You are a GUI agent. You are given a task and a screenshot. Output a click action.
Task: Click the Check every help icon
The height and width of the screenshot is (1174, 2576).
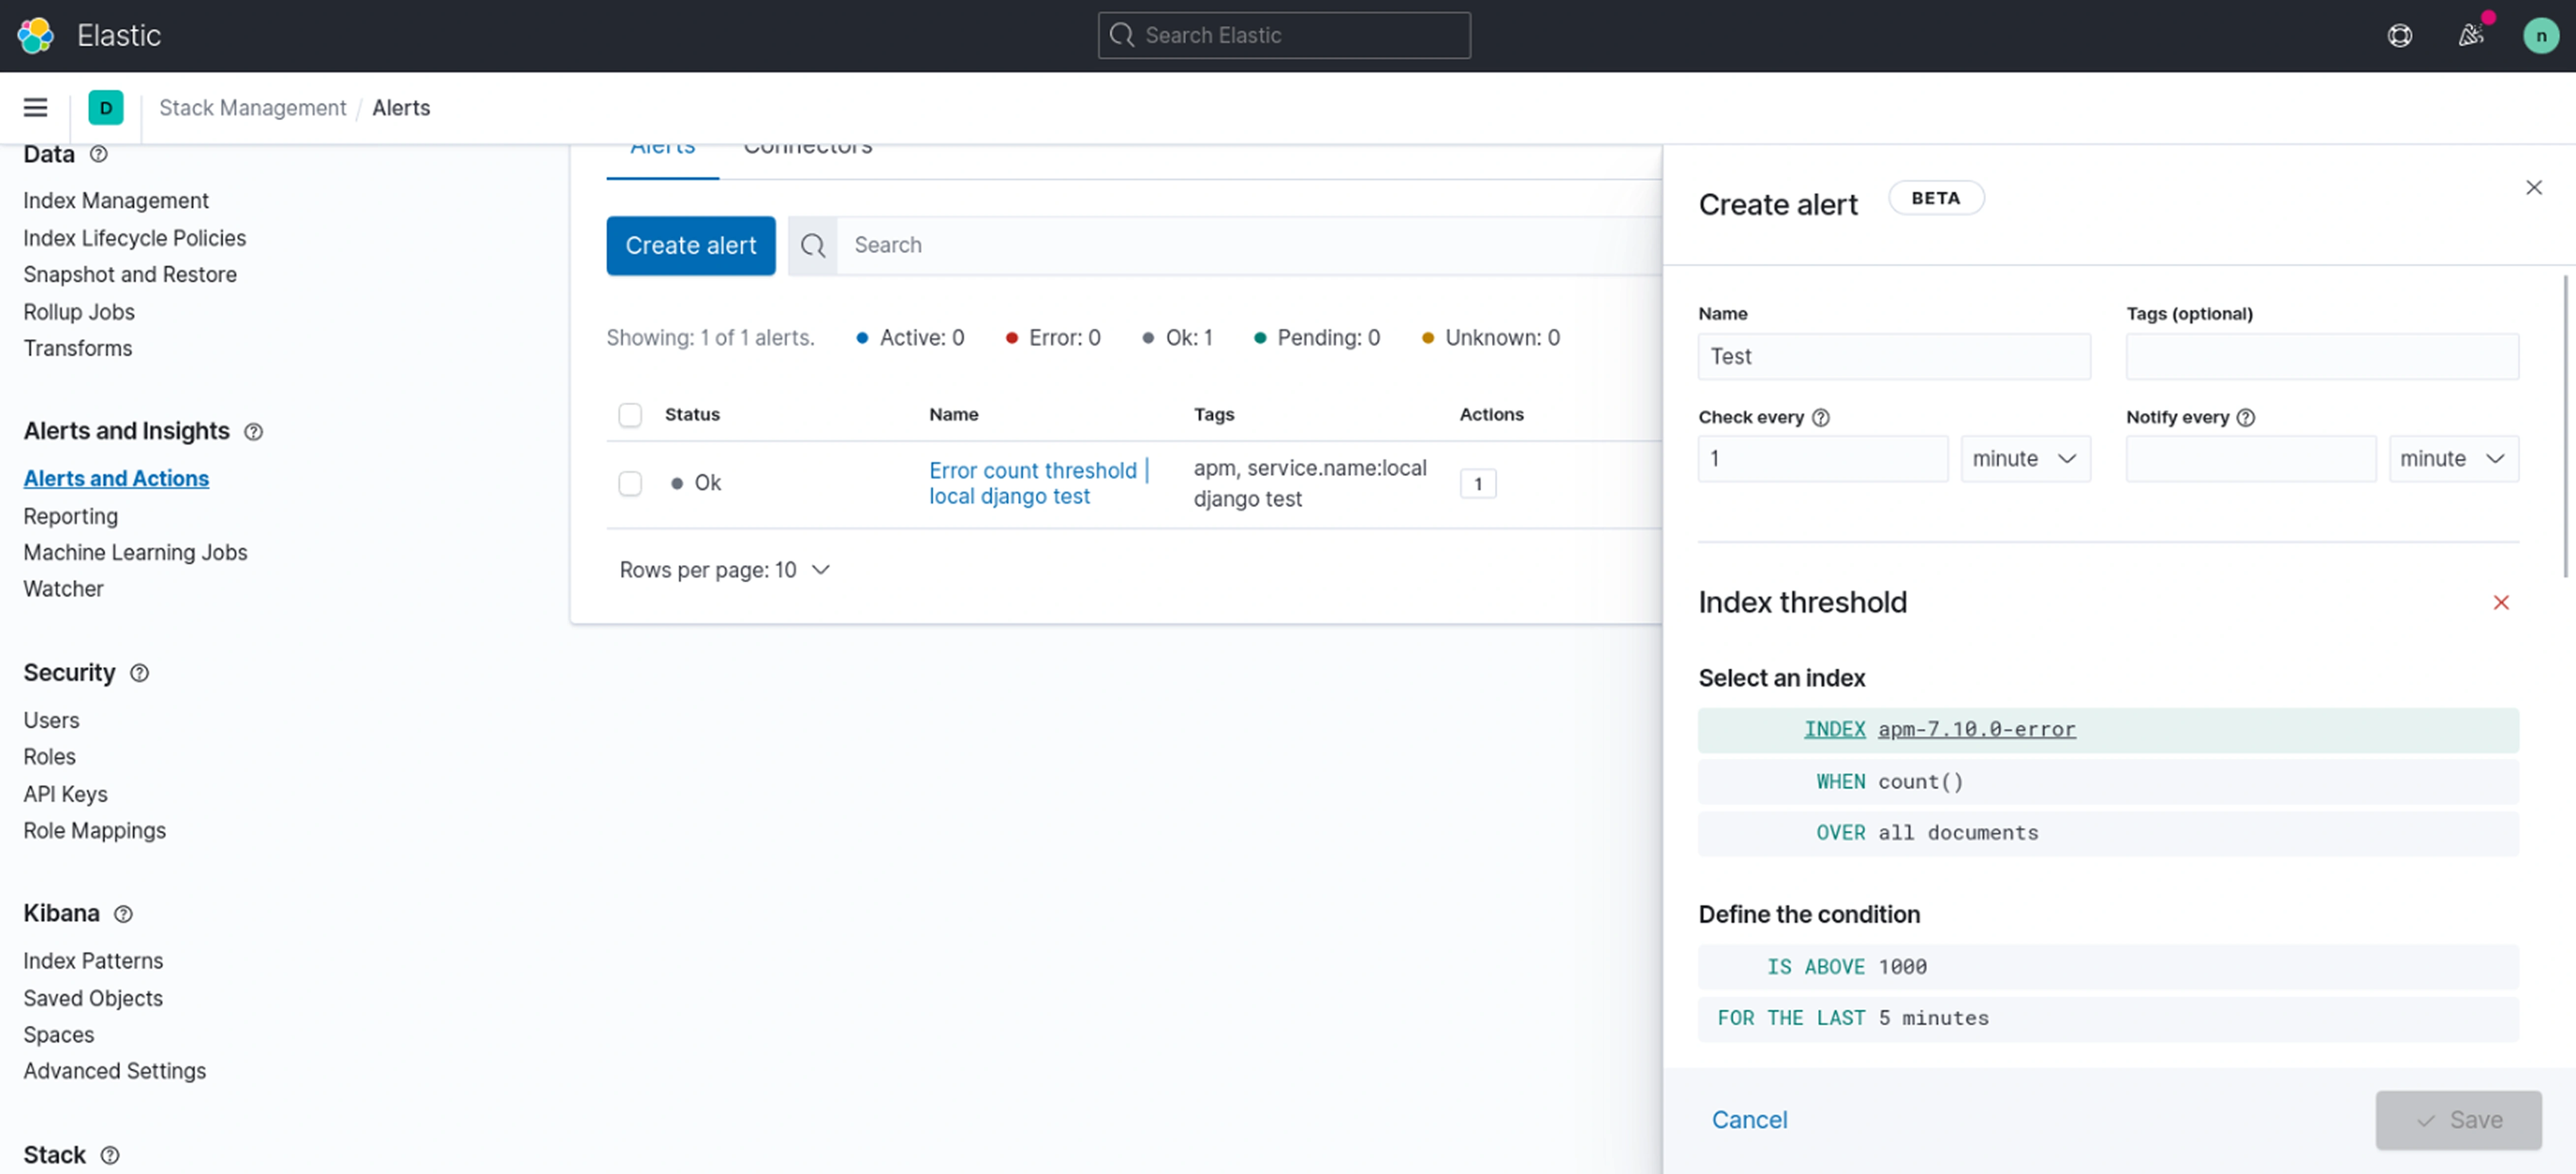coord(1821,417)
